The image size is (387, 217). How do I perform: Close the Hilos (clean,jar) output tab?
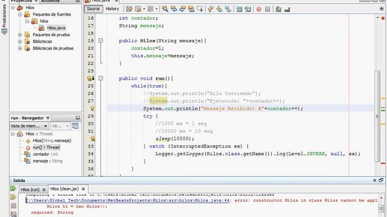pyautogui.click(x=83, y=189)
